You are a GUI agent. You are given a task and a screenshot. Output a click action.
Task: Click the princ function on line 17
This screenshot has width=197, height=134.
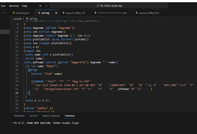[30, 58]
